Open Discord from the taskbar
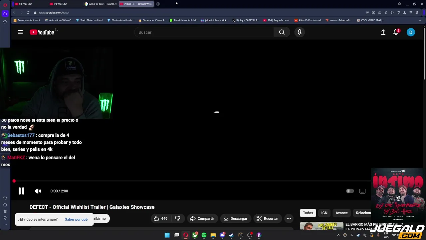 (x=222, y=235)
